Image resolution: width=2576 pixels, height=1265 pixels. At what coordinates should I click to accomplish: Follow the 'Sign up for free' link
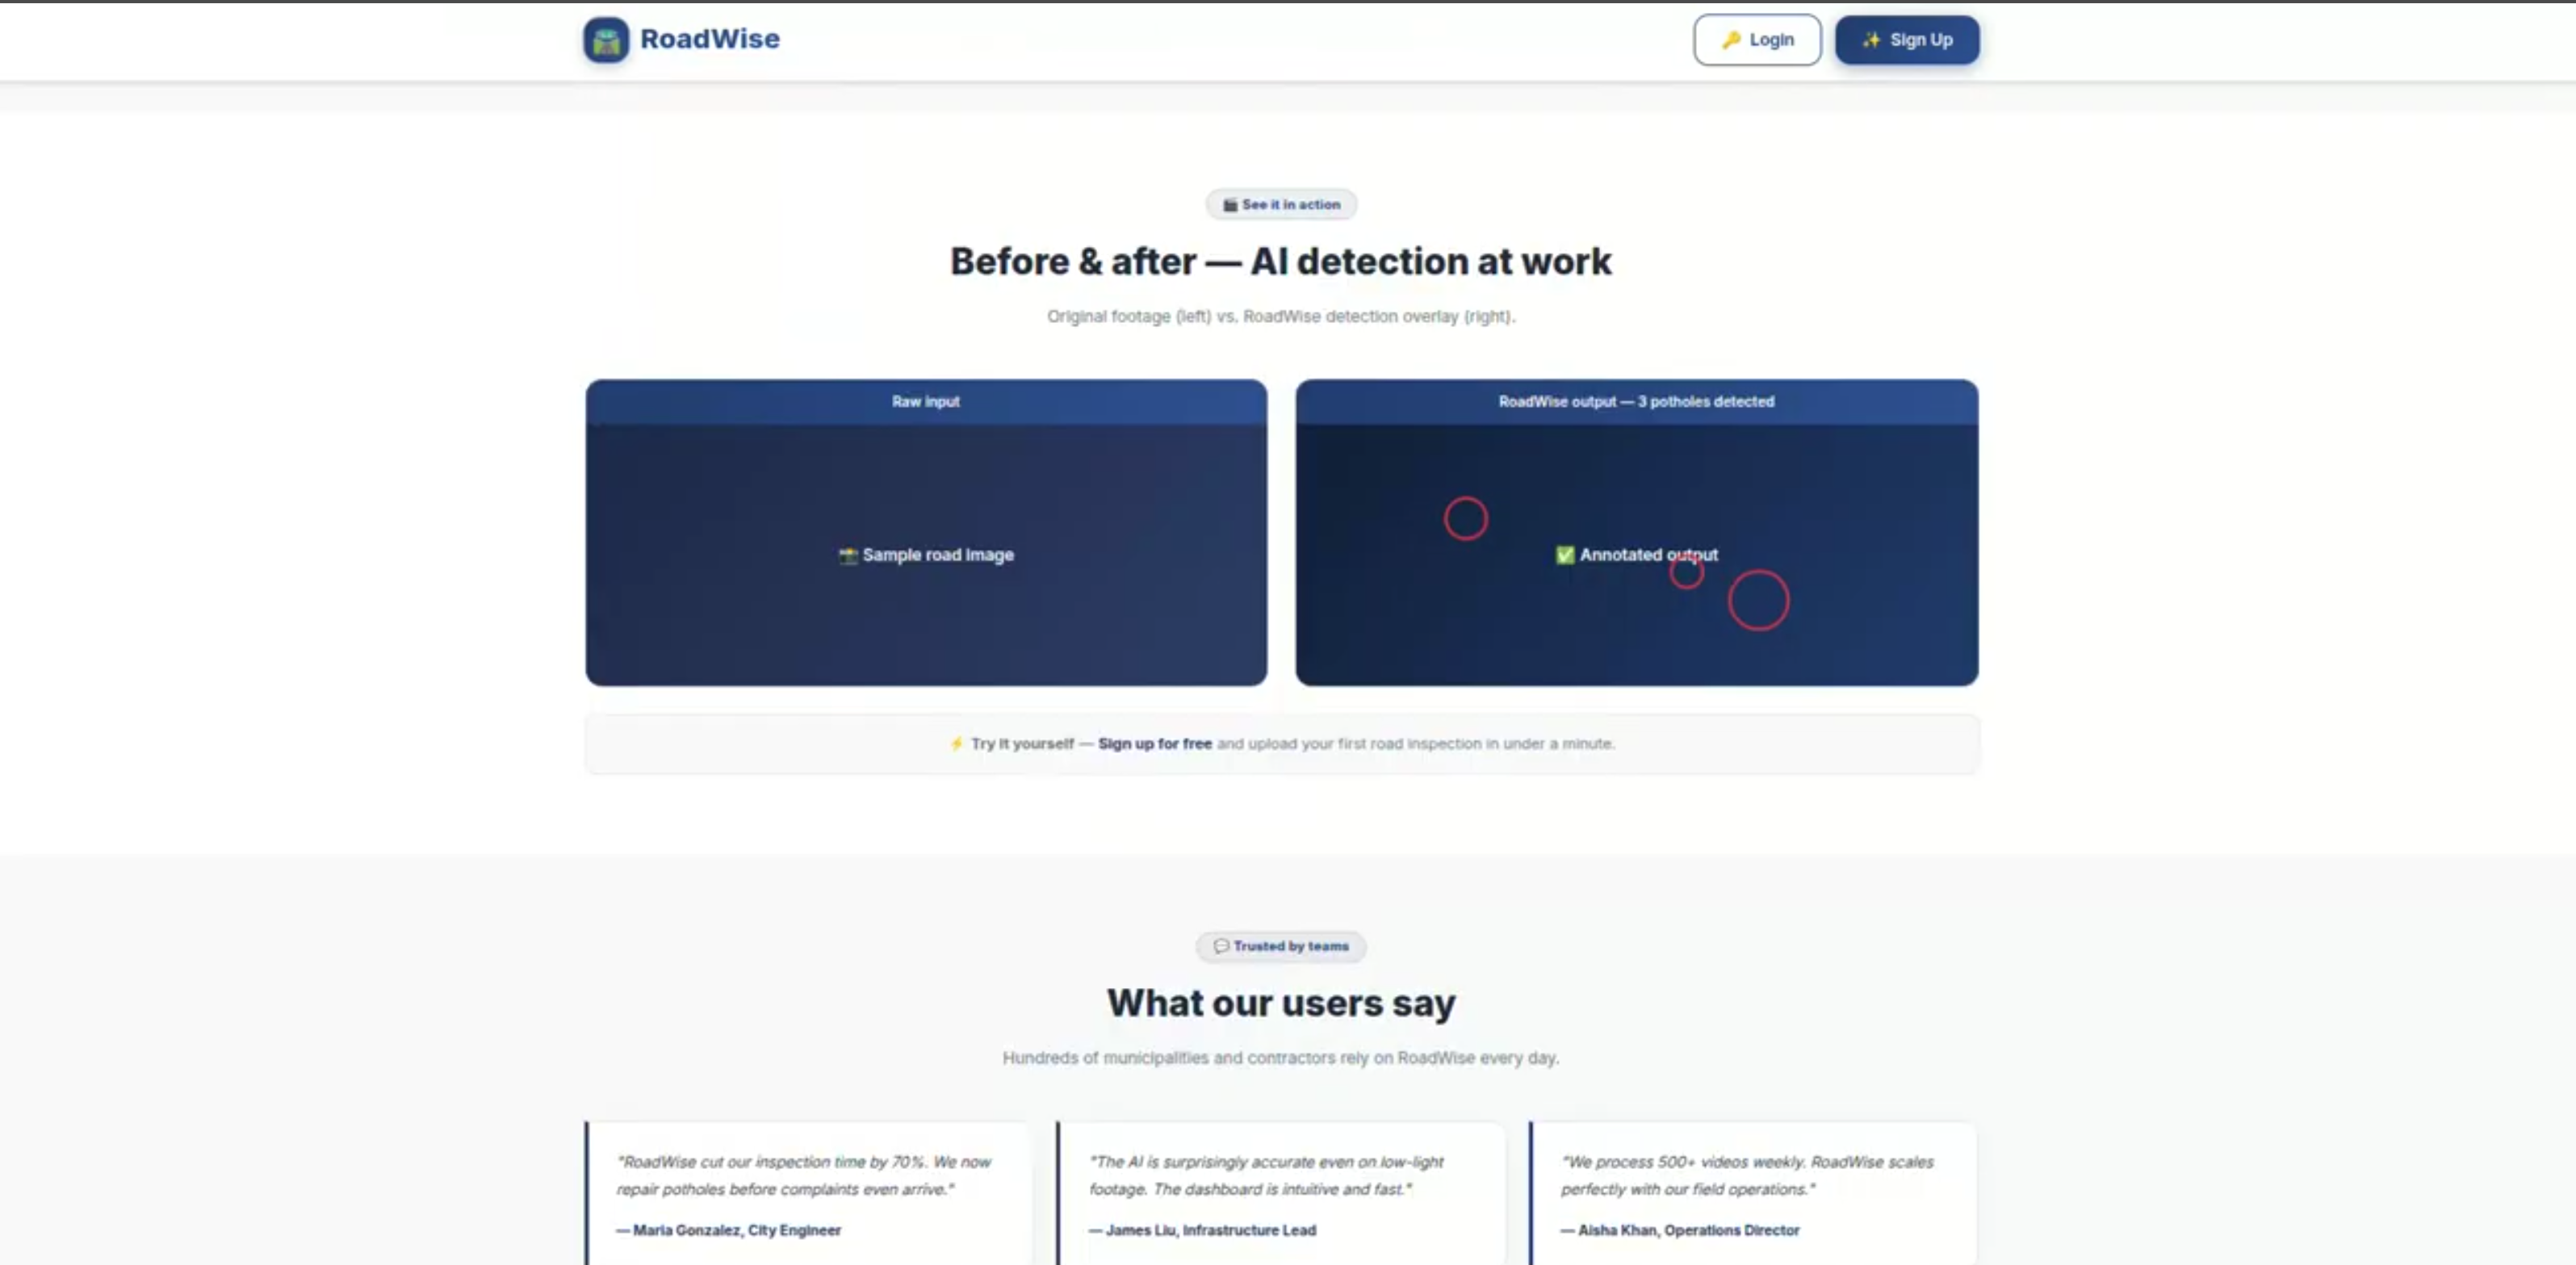pos(1155,743)
